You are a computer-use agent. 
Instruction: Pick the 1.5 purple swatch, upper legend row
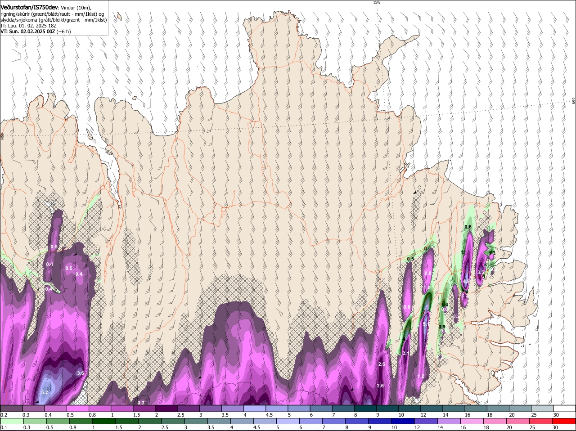[x=144, y=408]
